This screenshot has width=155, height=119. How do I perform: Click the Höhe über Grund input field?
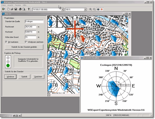(x=30, y=37)
